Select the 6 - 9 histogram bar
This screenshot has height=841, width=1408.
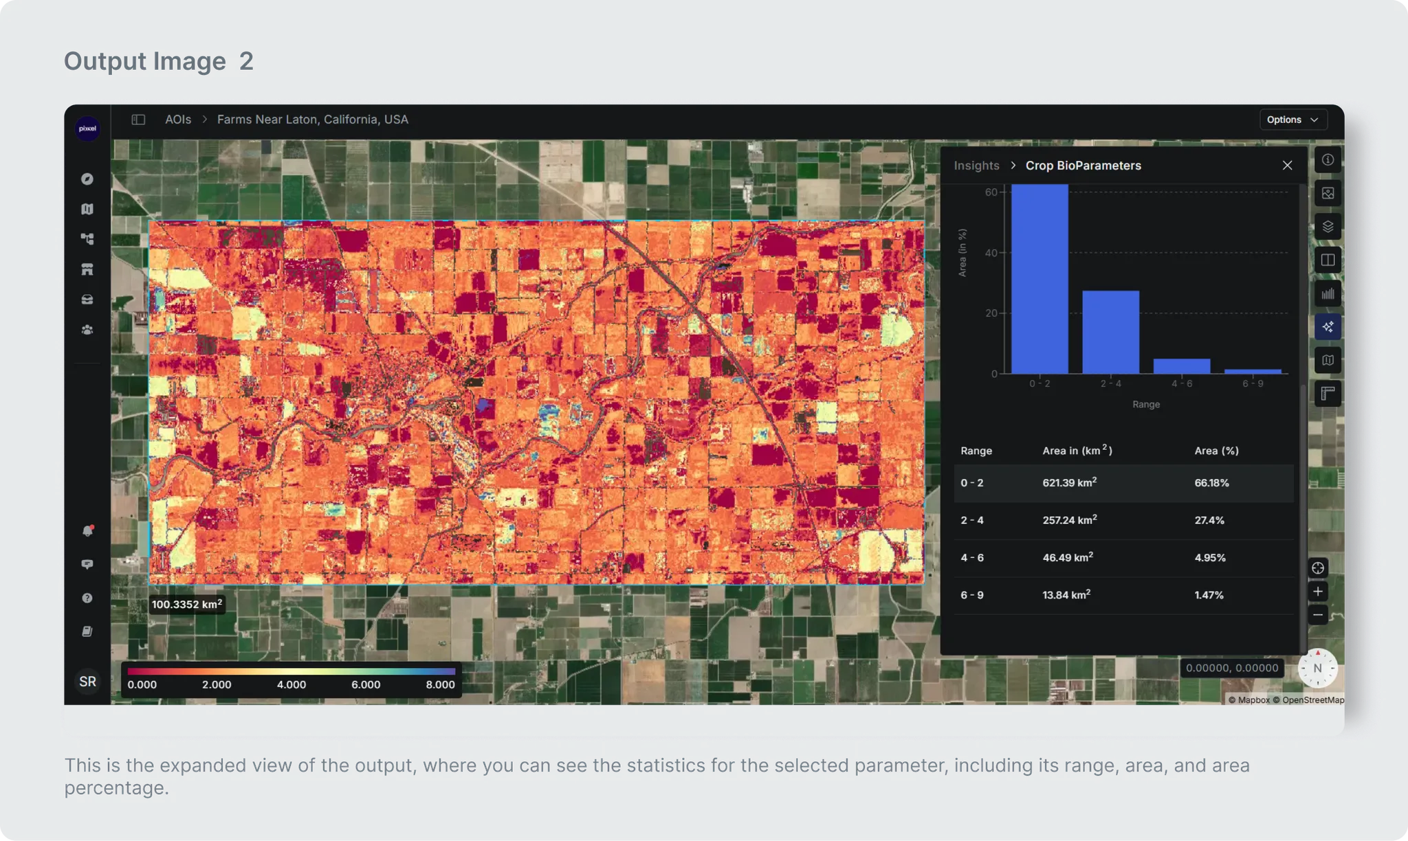click(x=1253, y=372)
